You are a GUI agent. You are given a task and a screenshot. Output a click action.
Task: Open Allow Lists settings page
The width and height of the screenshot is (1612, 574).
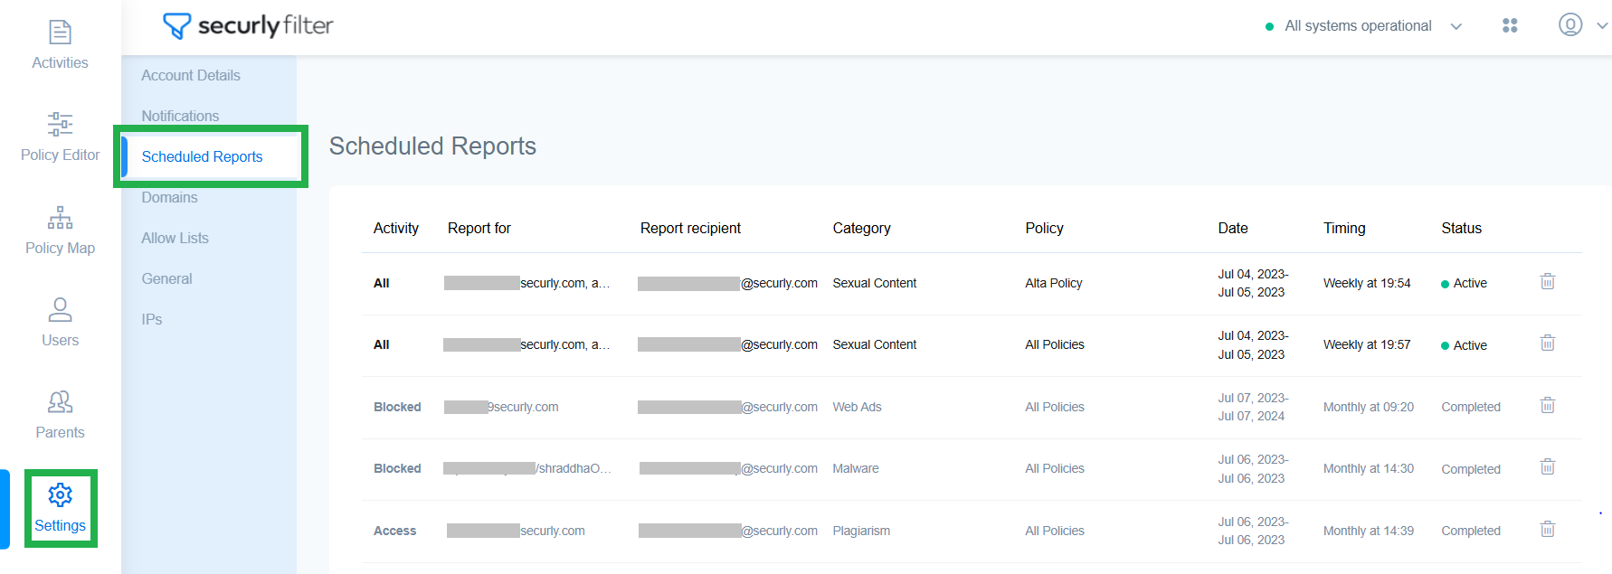click(x=175, y=238)
